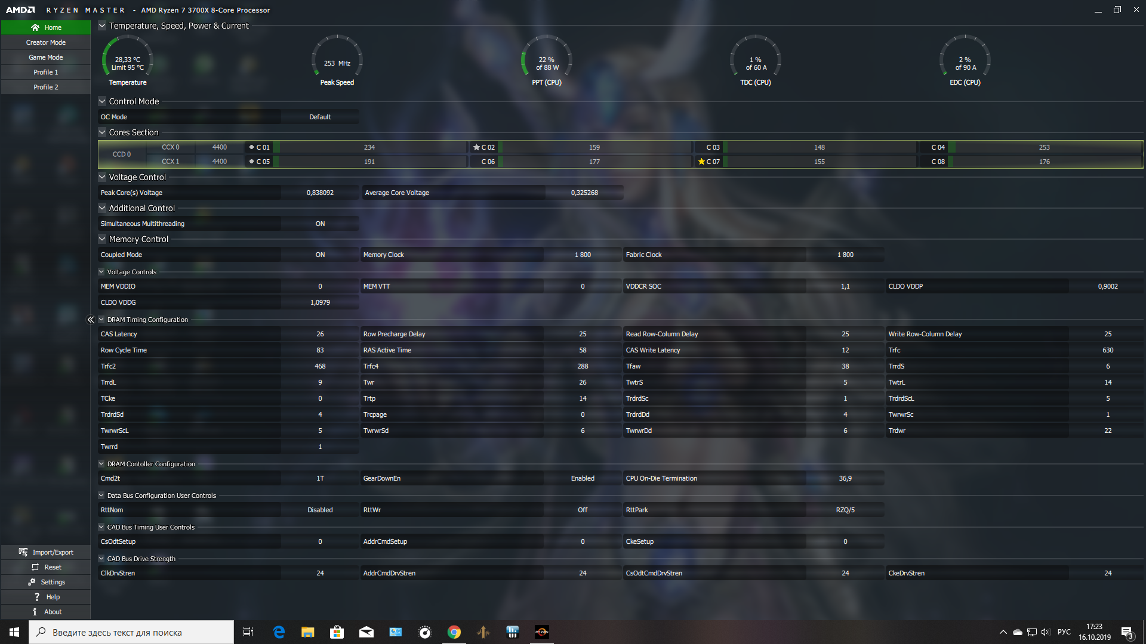Click the Windows search box

point(131,632)
